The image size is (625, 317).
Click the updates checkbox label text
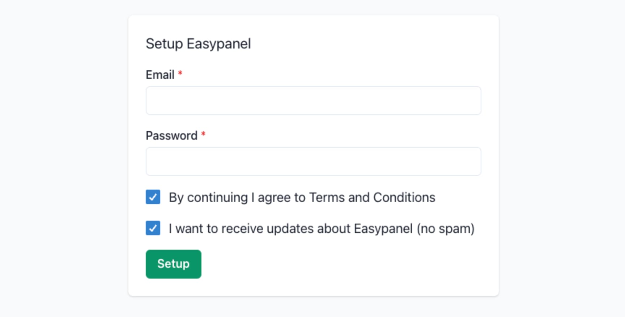pyautogui.click(x=321, y=228)
